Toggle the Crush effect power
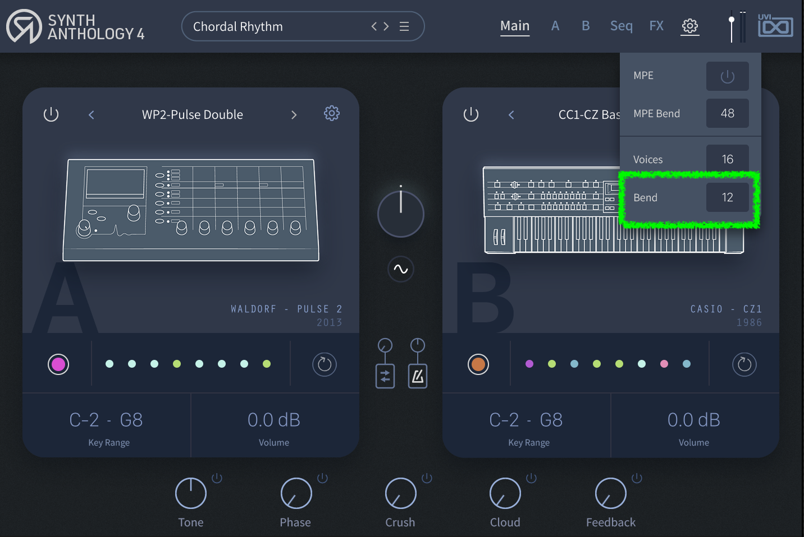Viewport: 804px width, 537px height. (427, 478)
